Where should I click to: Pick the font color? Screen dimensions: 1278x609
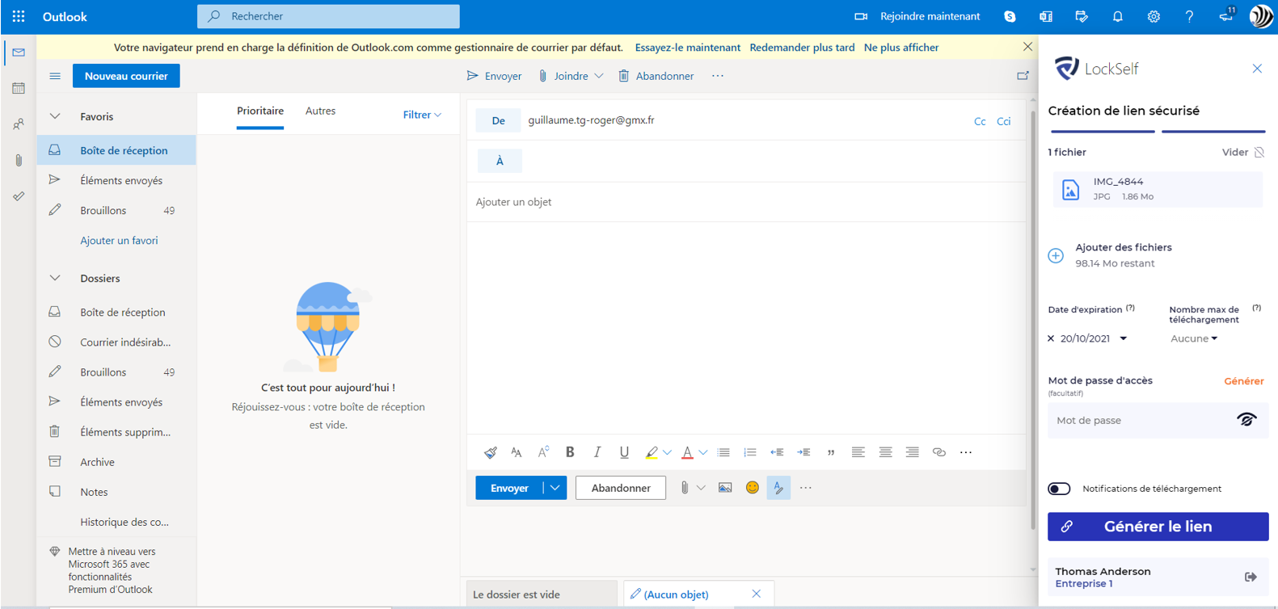click(x=687, y=452)
